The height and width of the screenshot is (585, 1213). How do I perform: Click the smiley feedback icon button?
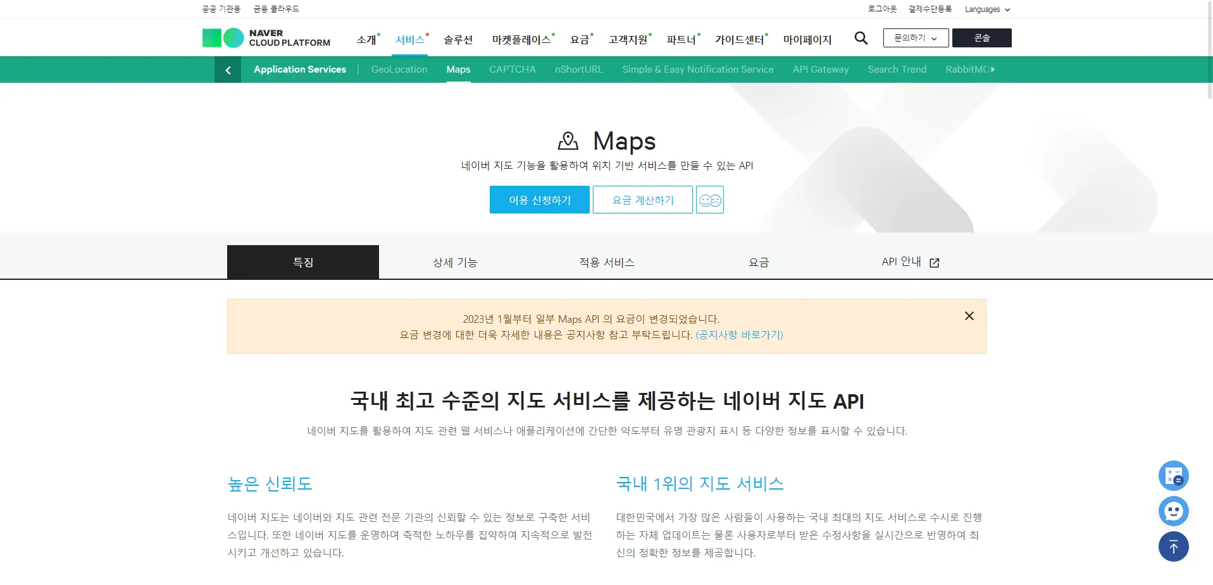(710, 200)
